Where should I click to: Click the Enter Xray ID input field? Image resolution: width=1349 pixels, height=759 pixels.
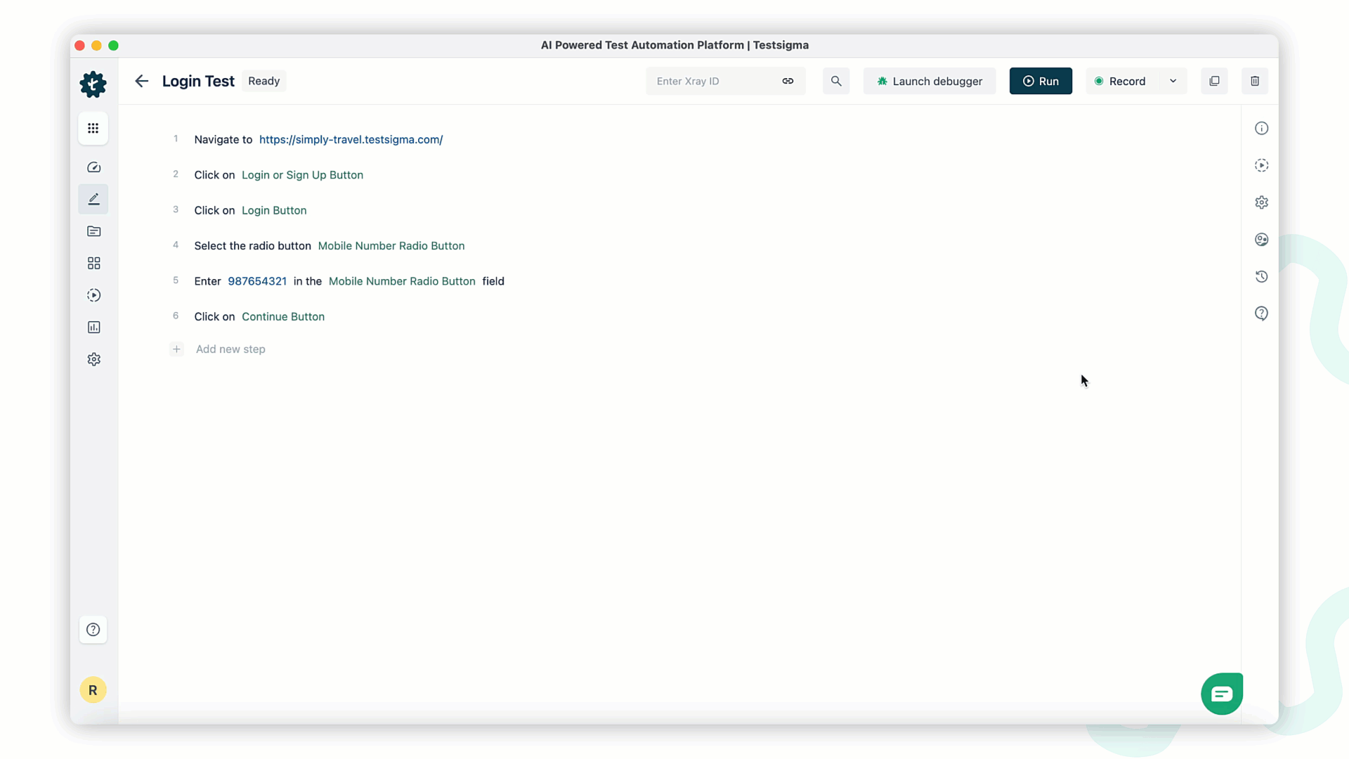(x=713, y=81)
